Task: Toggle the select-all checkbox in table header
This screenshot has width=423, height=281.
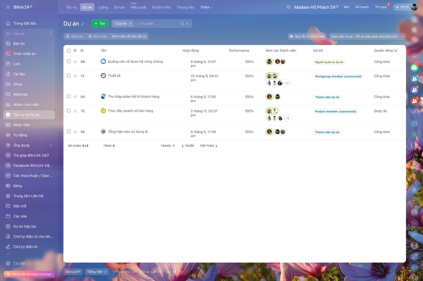Action: click(x=69, y=50)
